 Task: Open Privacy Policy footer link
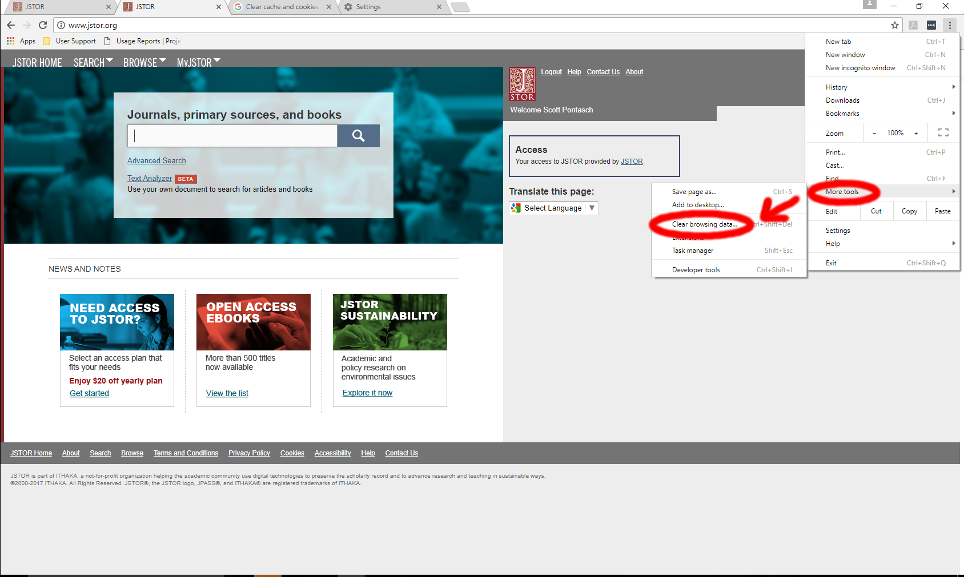click(249, 453)
